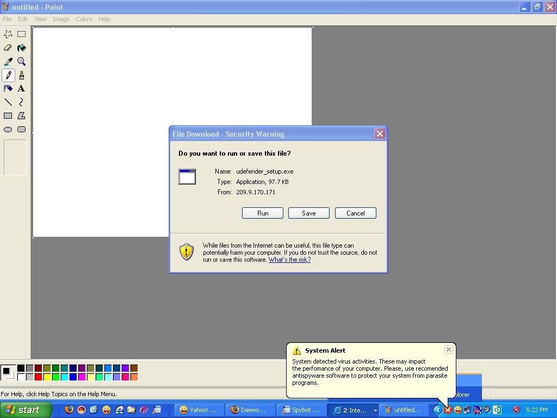Show hidden system tray icons arrow

click(437, 410)
